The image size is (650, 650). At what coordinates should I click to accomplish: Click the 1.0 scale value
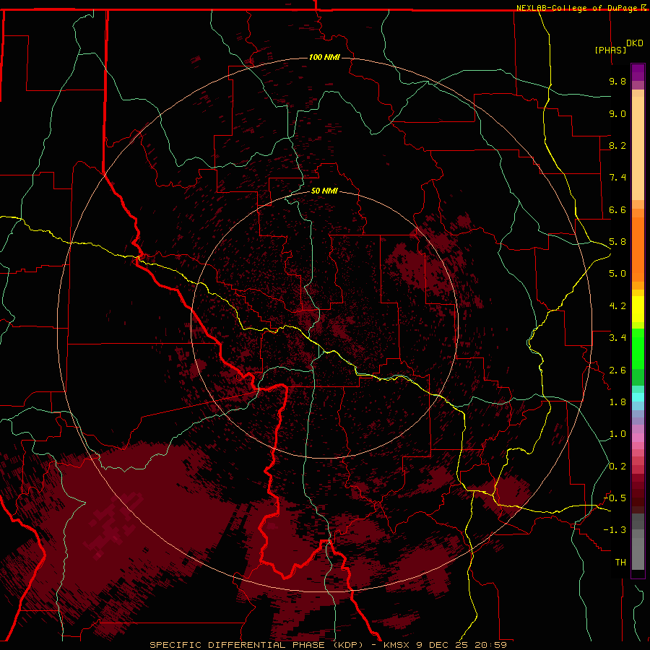[617, 434]
